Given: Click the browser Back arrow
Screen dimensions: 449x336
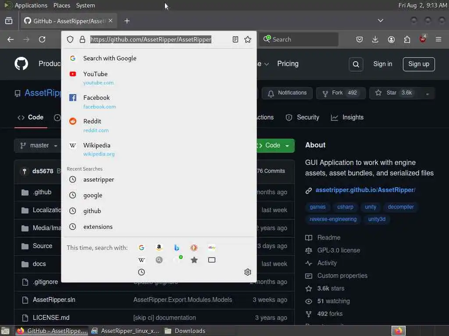Looking at the screenshot, I should tap(11, 39).
